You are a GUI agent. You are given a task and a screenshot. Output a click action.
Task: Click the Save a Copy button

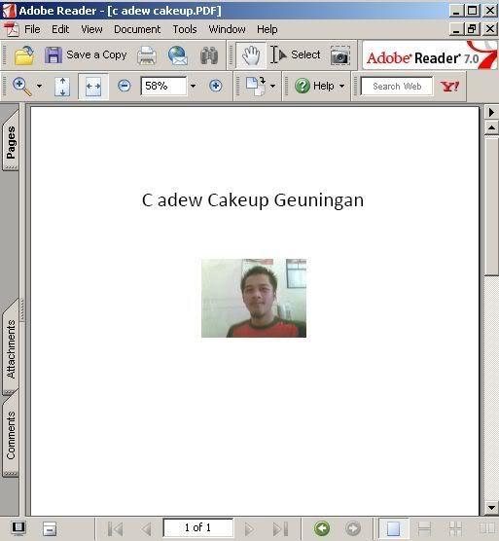pyautogui.click(x=87, y=55)
